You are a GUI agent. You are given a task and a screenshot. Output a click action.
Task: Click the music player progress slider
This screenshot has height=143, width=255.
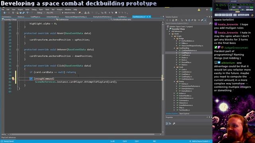(x=237, y=12)
